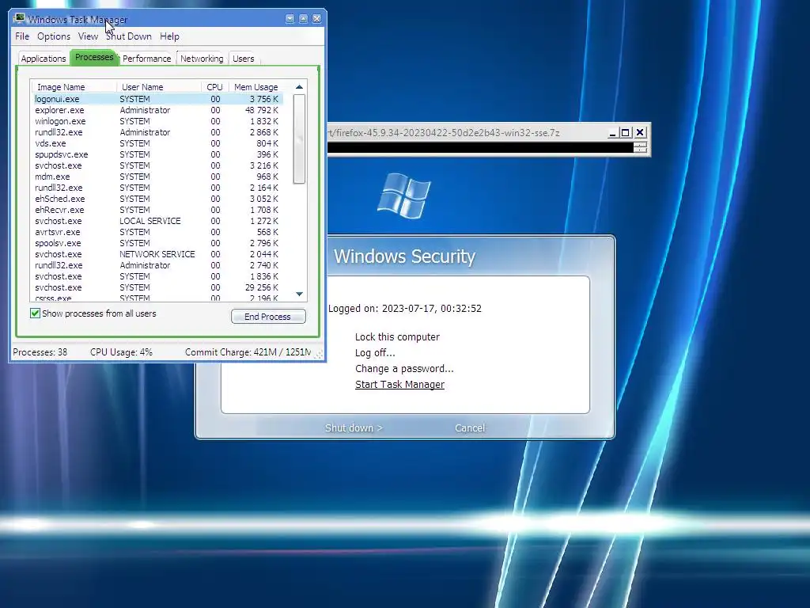
Task: Select the mdm.exe process
Action: (x=157, y=177)
